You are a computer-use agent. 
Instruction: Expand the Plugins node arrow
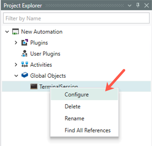(x=16, y=43)
